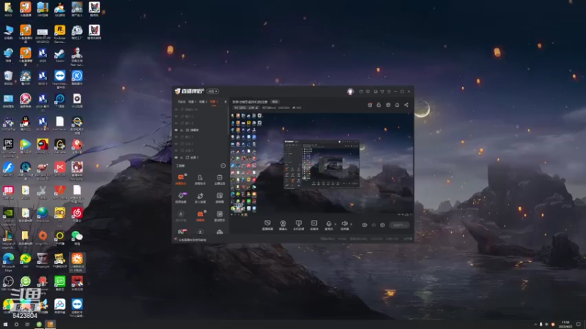The width and height of the screenshot is (586, 329).
Task: Select the NVIDIA GeForce Experience desktop icon
Action: 8,216
